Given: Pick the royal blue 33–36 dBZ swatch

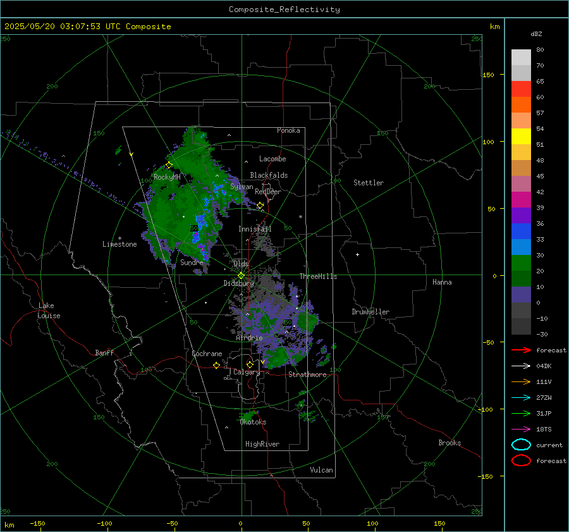Looking at the screenshot, I should tap(521, 232).
